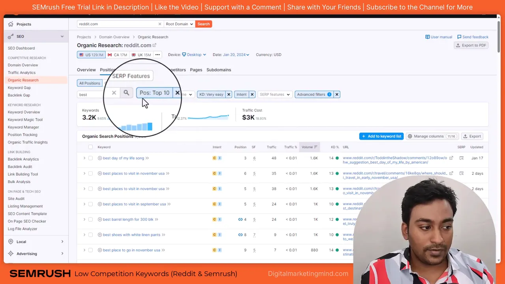Open the Keyword Magic Tool
This screenshot has width=505, height=284.
click(x=25, y=120)
